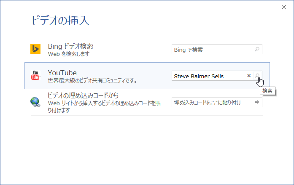294x185 pixels.
Task: Click the YouTube logo icon
Action: coord(35,76)
